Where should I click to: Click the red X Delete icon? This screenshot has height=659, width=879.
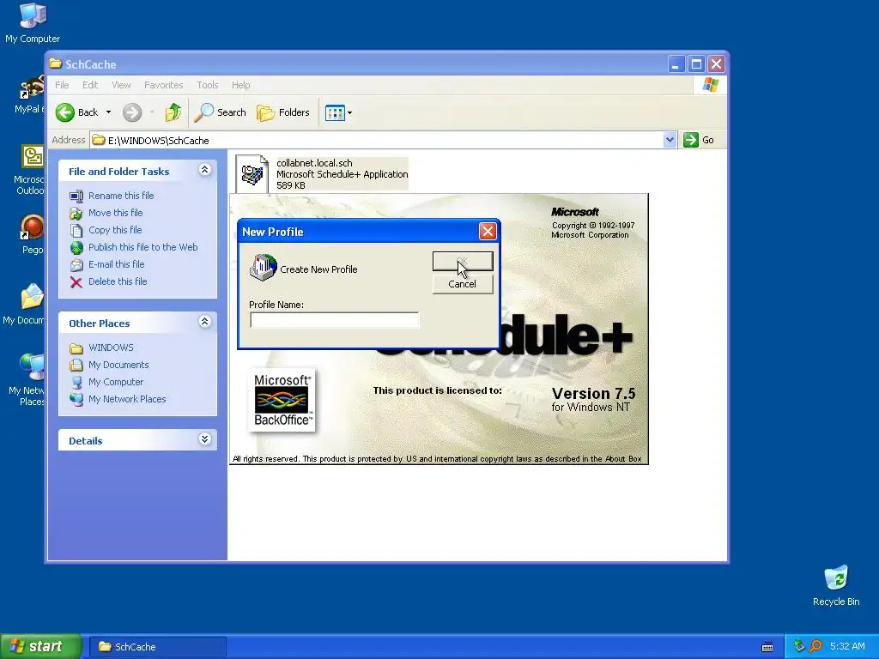point(76,281)
